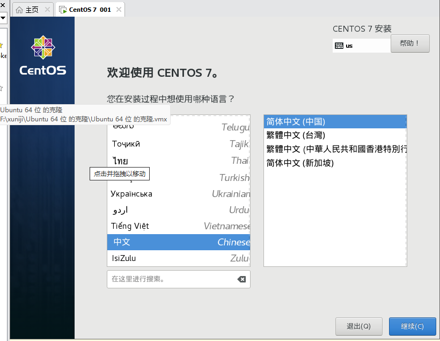Open the us keyboard layout indicator

coord(362,46)
